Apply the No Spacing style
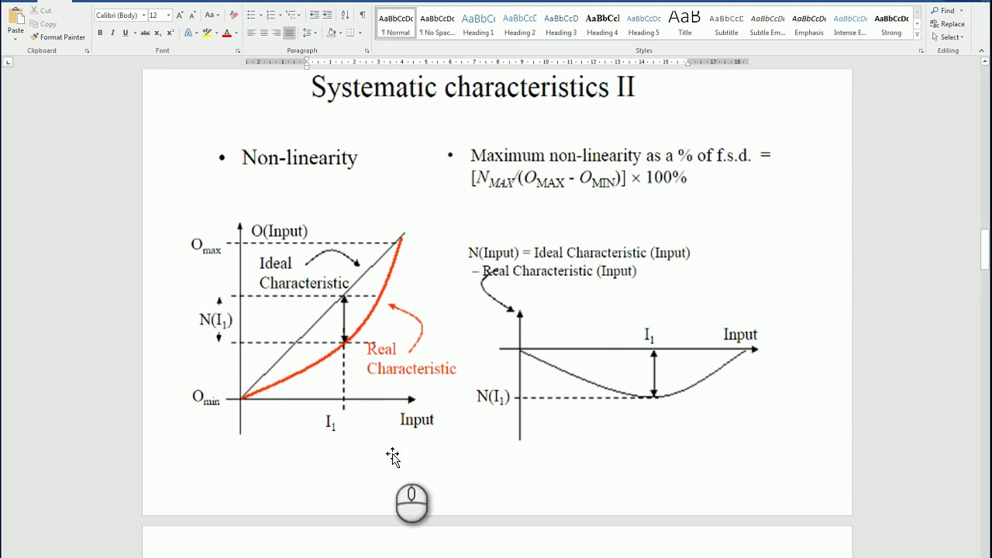This screenshot has height=558, width=992. pos(437,24)
